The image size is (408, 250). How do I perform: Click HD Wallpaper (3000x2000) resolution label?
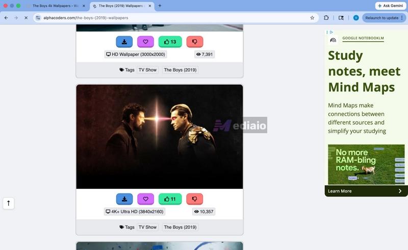(x=136, y=54)
